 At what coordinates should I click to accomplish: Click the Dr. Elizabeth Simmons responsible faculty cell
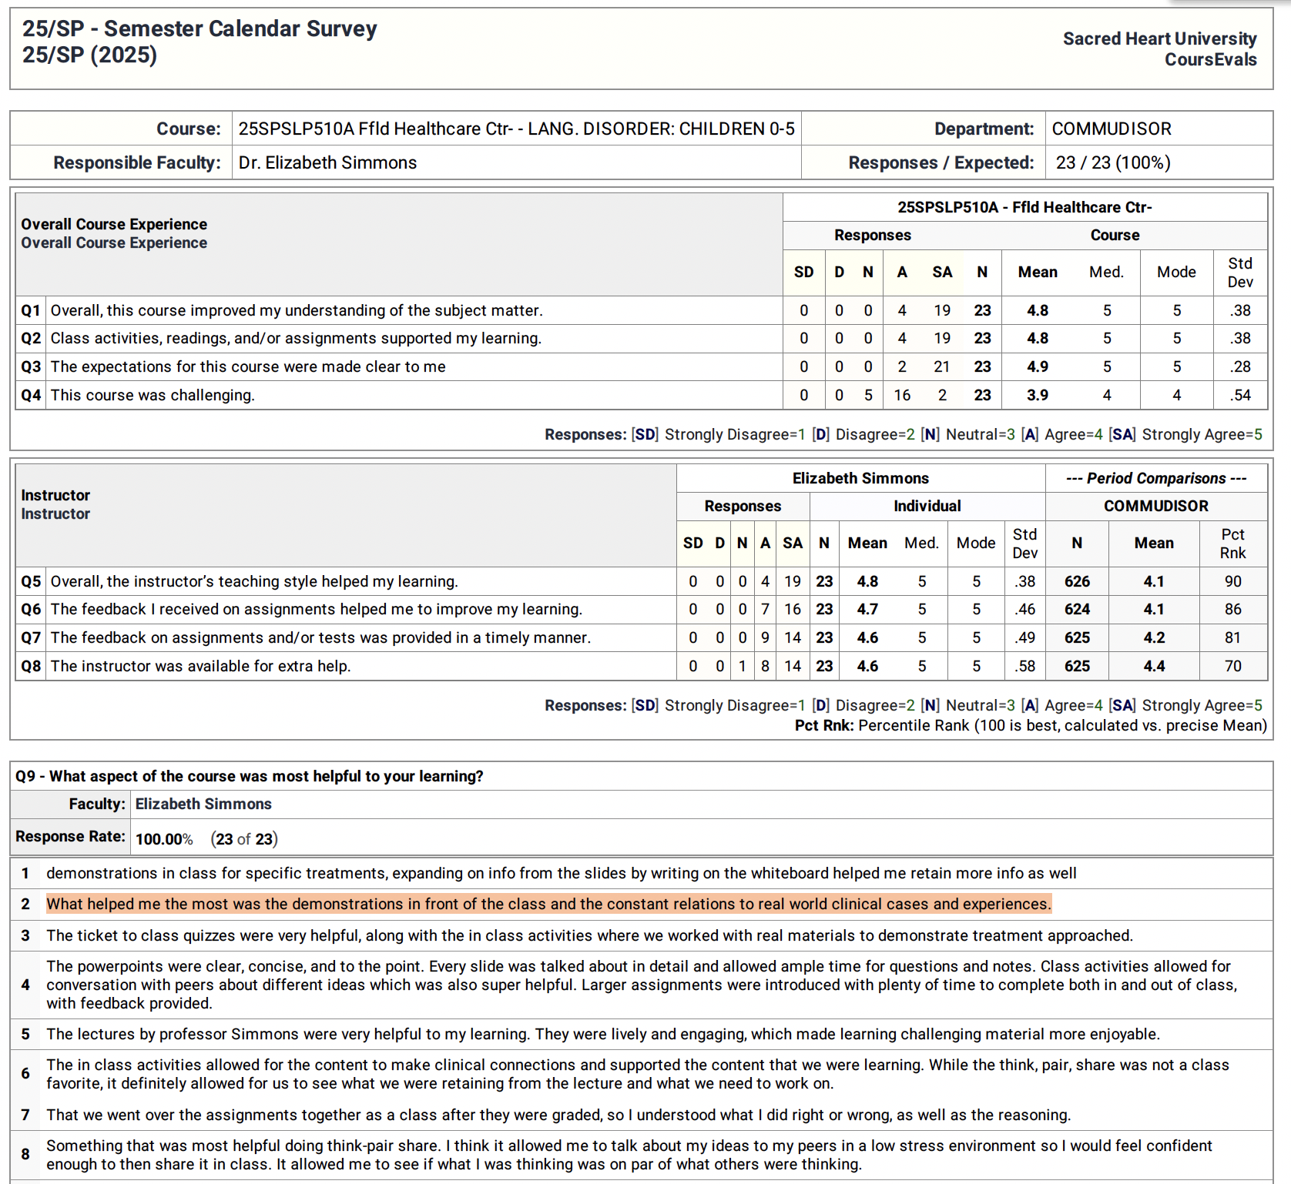click(327, 162)
